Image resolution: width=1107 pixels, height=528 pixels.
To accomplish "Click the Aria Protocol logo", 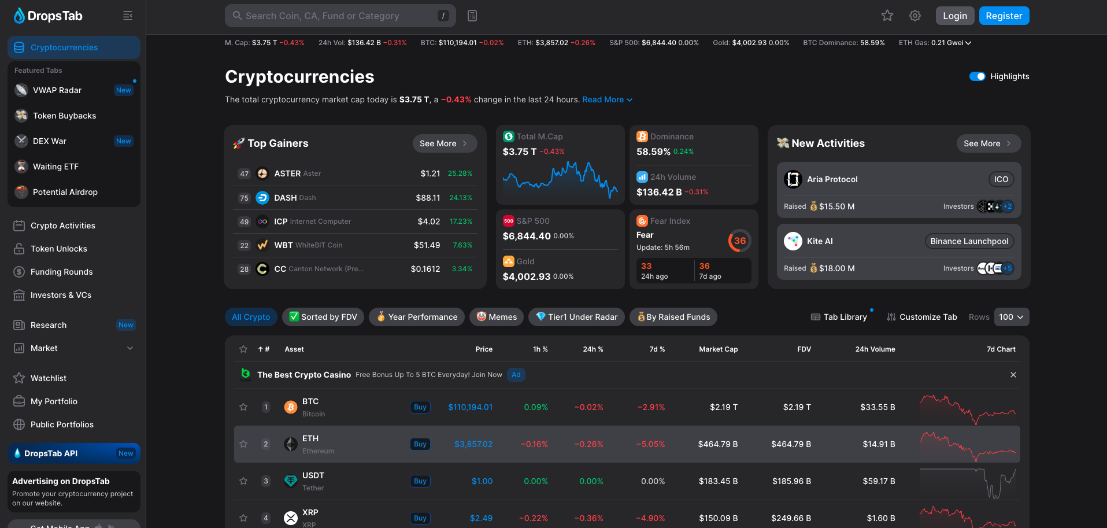I will 793,179.
